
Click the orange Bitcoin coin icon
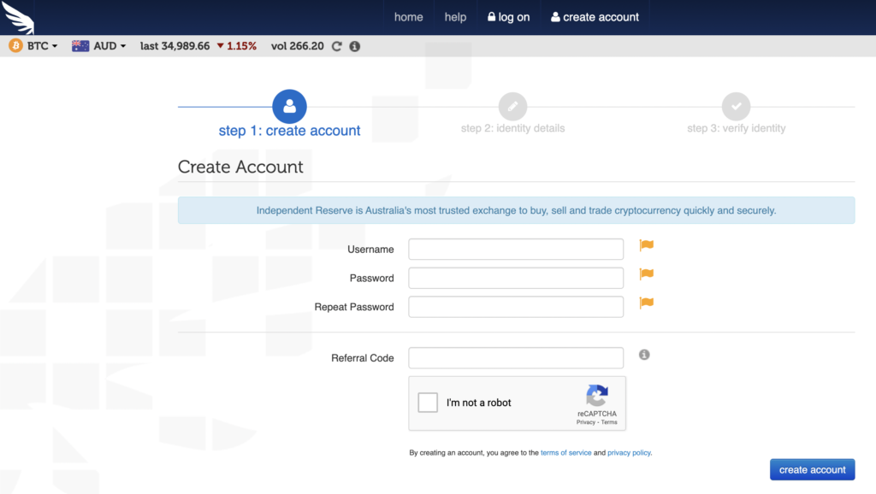pos(15,46)
